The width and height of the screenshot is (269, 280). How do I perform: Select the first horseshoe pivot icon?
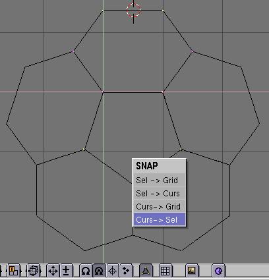[86, 270]
